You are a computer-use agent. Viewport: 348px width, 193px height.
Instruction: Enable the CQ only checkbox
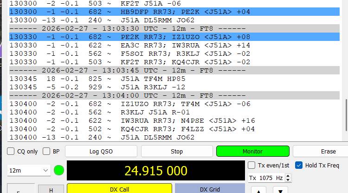(x=11, y=151)
